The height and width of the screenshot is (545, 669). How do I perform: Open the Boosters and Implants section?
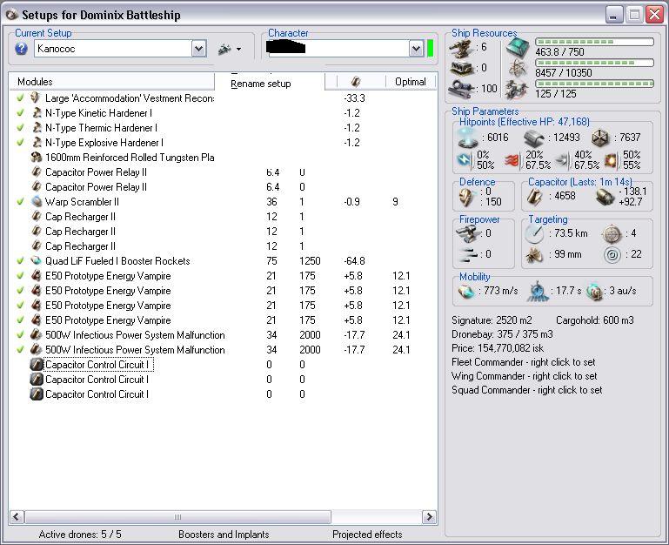click(x=224, y=535)
